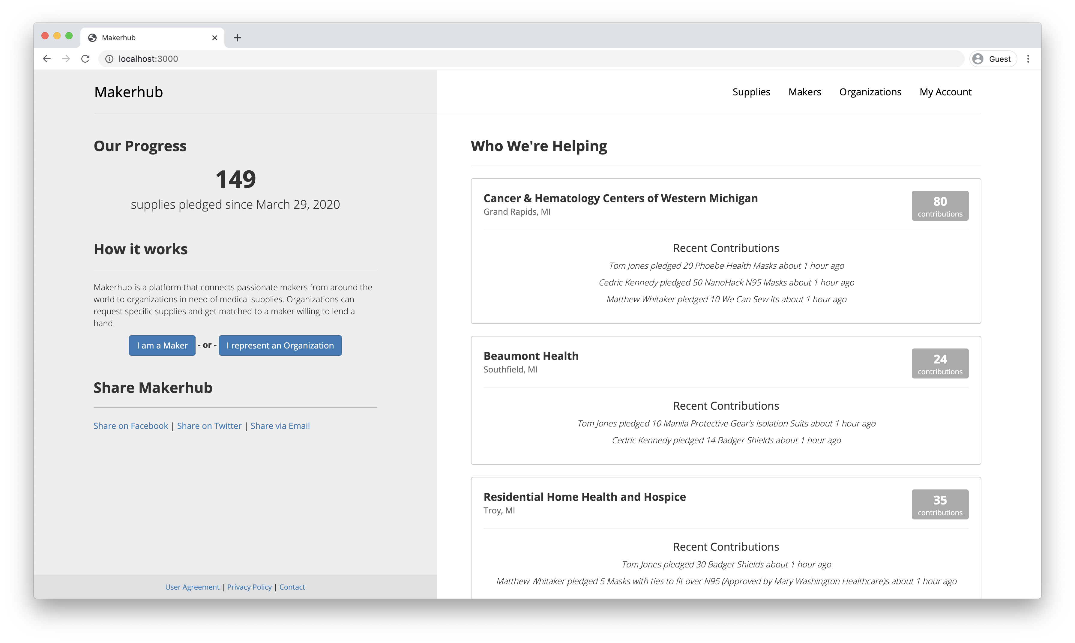The height and width of the screenshot is (643, 1075).
Task: Click Share via Email link
Action: pos(280,426)
